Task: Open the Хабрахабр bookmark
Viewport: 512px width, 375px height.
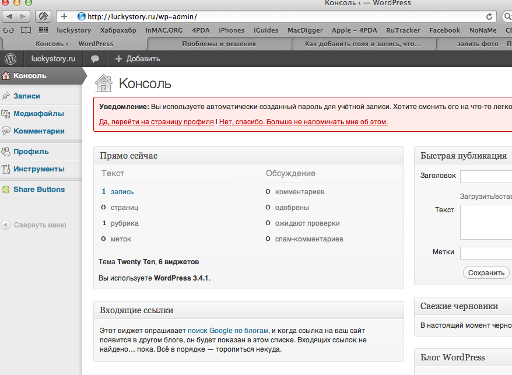Action: pos(118,30)
